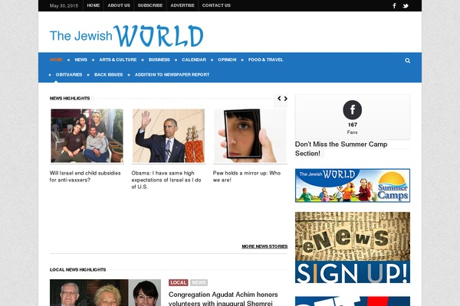Click the 'May 30, 2015' date
Image resolution: width=460 pixels, height=306 pixels.
pos(64,6)
